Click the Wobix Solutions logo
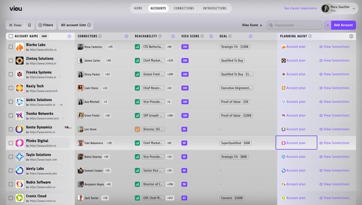 point(19,102)
